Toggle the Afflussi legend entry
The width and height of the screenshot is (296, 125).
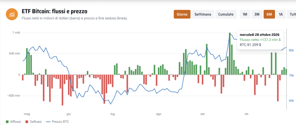[13, 122]
